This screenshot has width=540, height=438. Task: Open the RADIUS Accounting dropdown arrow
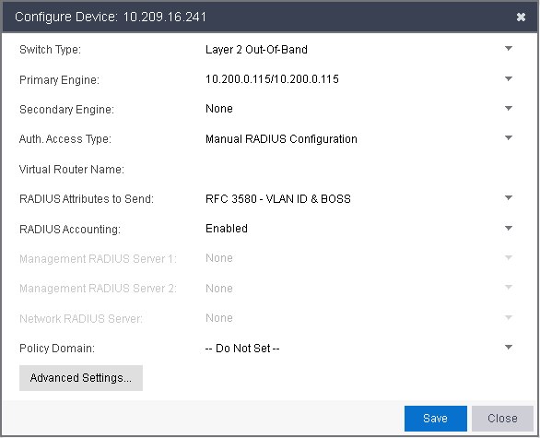pyautogui.click(x=509, y=229)
